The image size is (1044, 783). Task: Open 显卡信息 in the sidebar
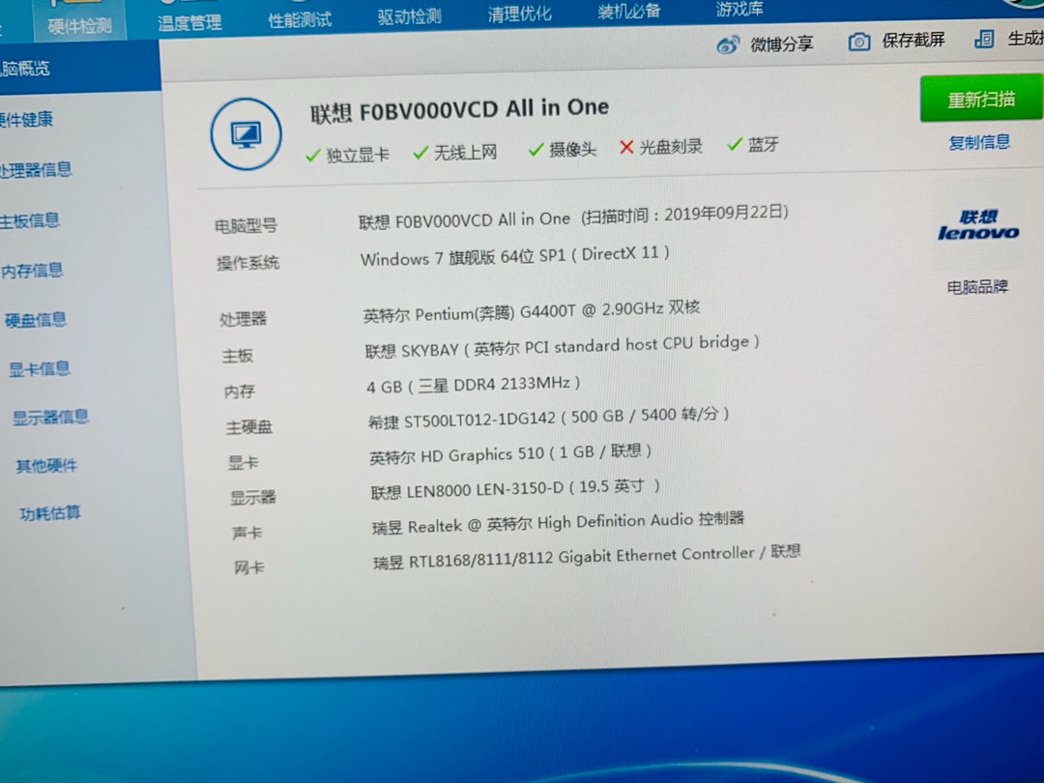coord(40,368)
